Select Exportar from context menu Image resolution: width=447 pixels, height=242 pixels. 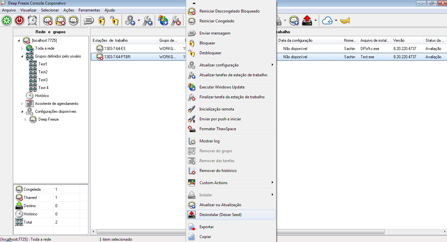(231, 227)
